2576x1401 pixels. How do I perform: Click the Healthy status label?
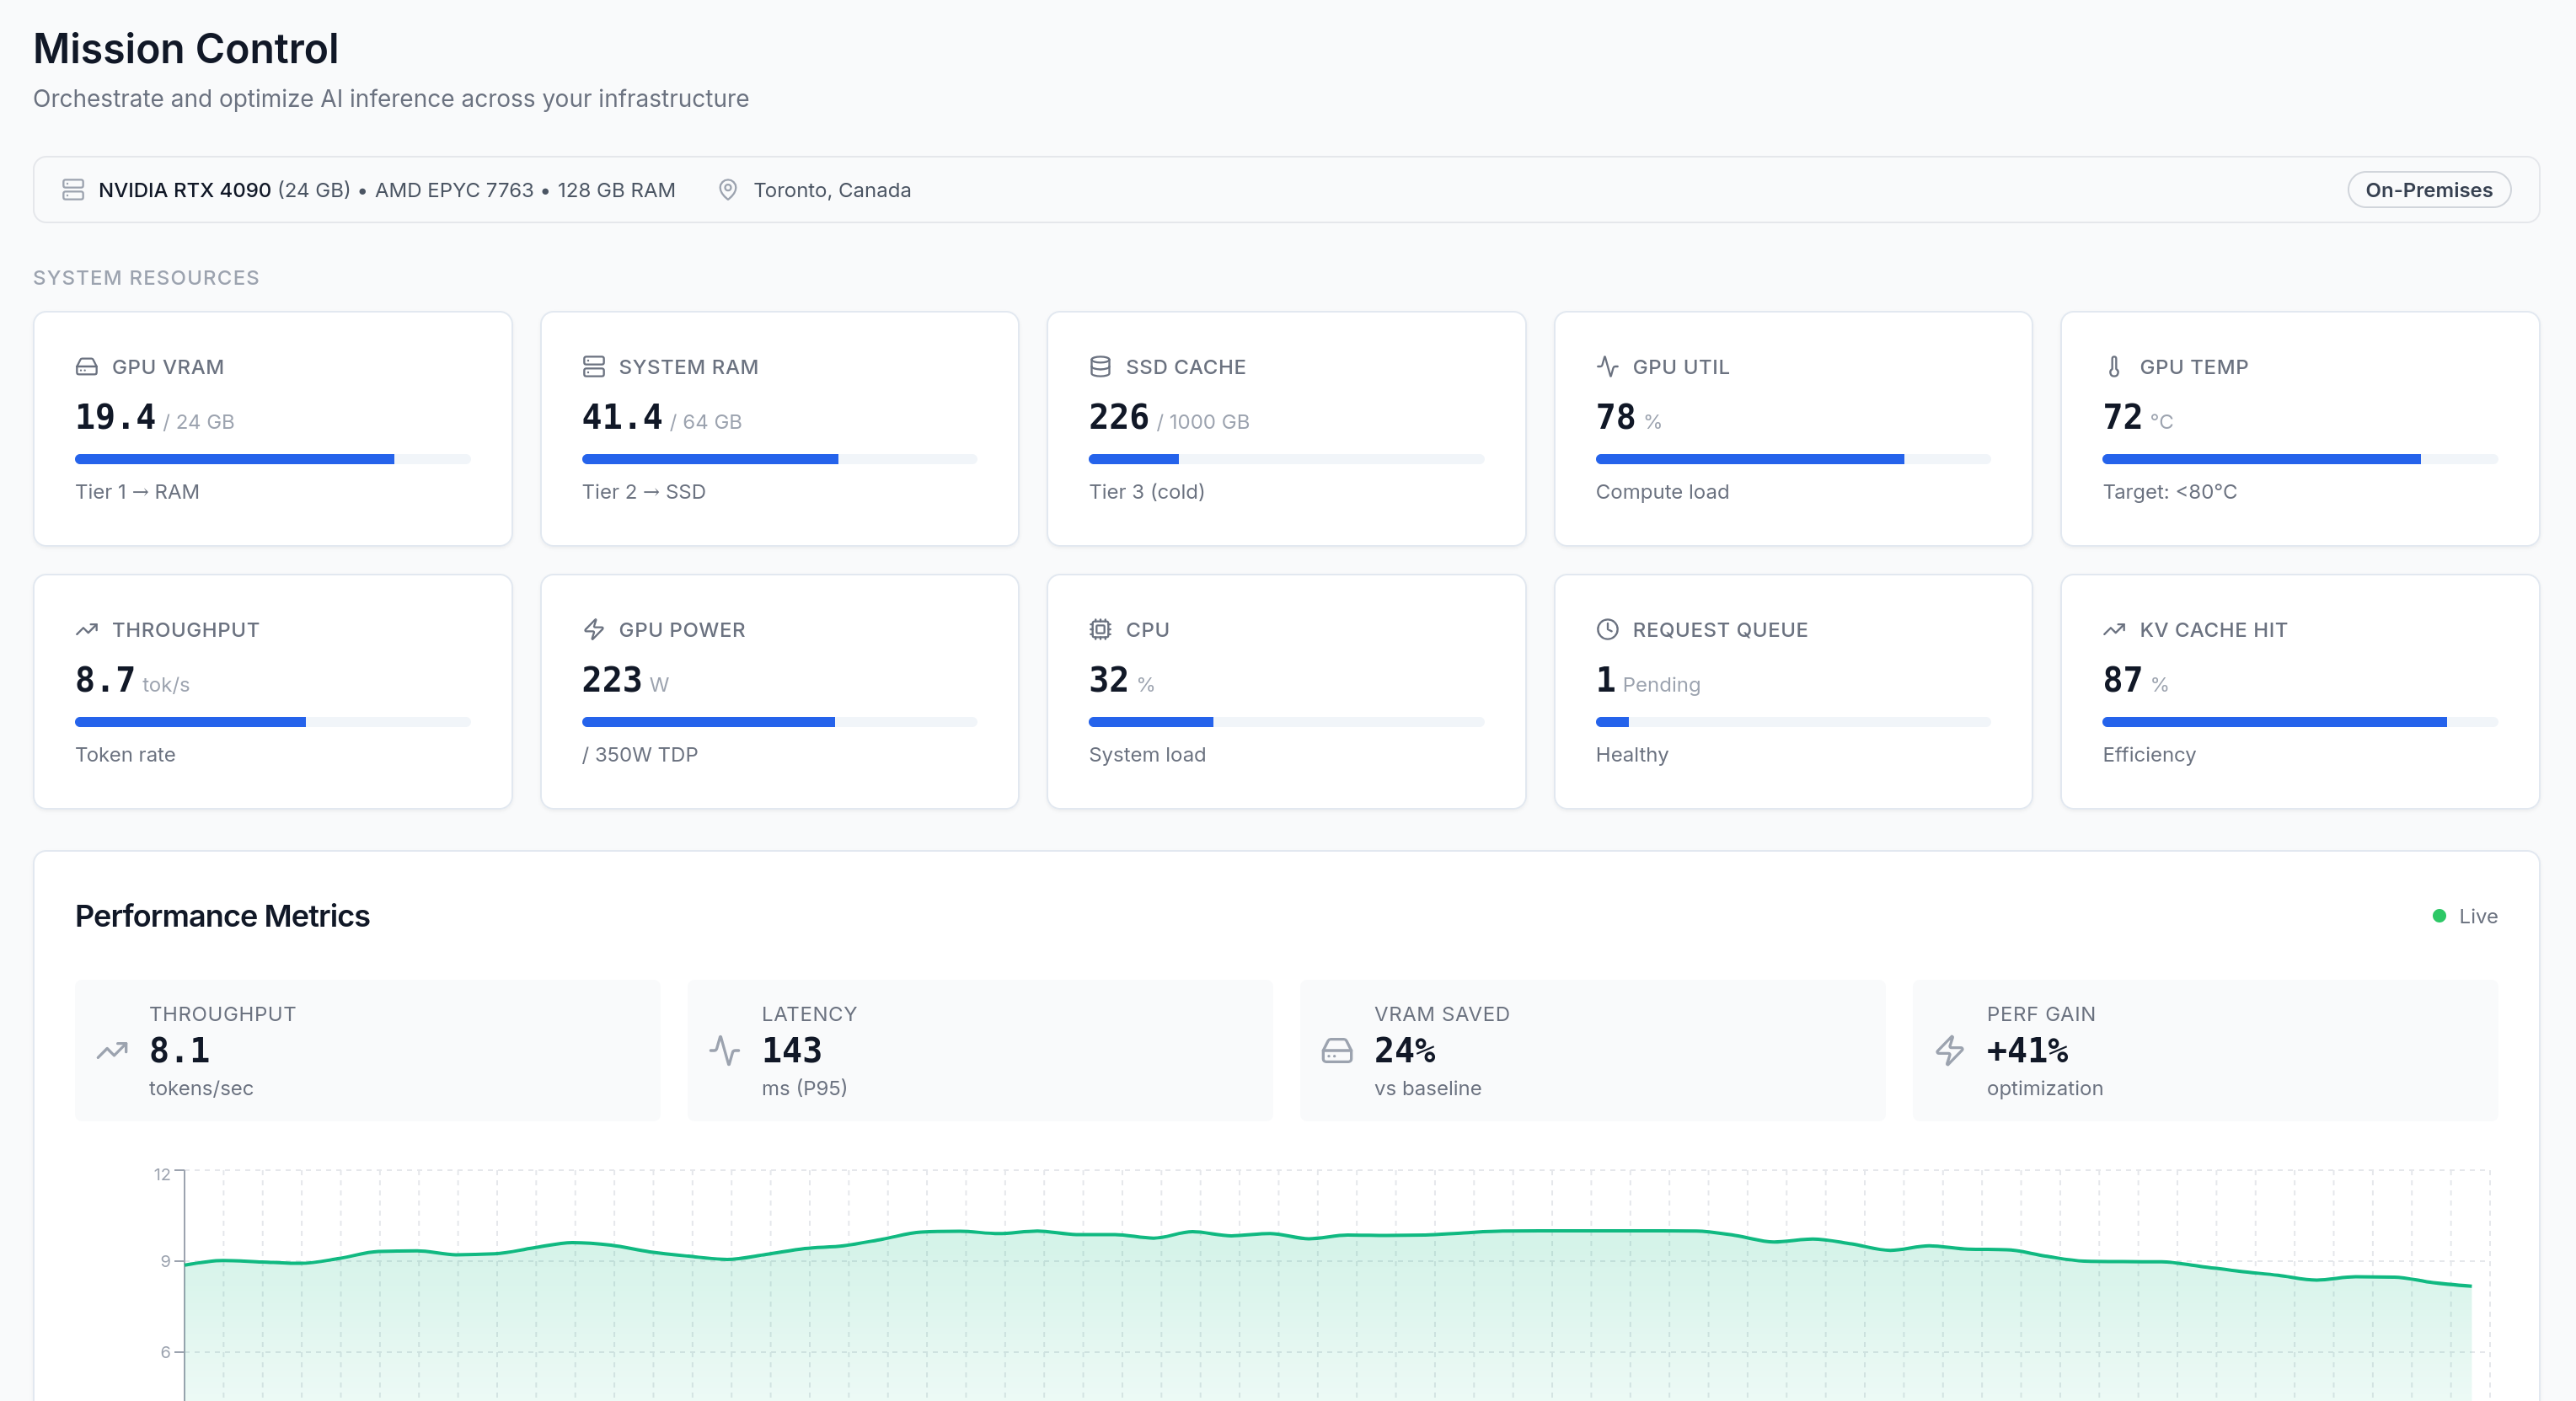point(1631,755)
